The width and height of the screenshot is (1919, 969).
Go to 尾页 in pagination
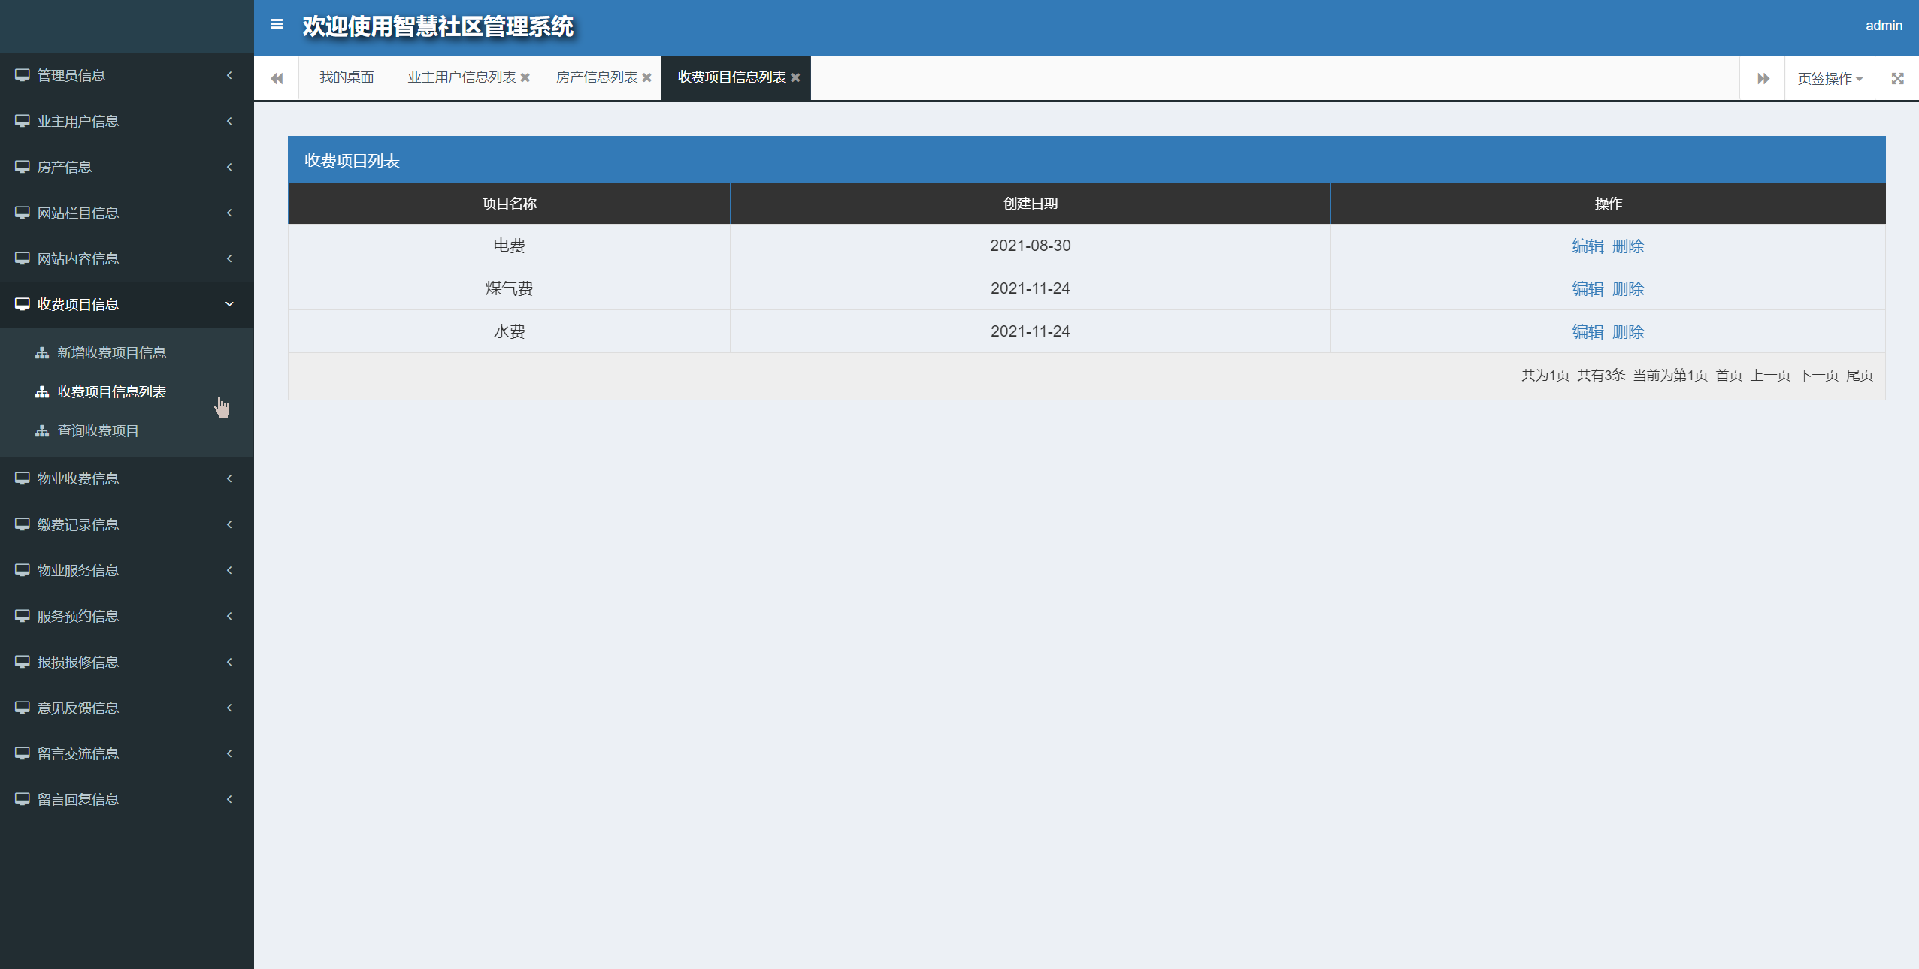[x=1860, y=375]
